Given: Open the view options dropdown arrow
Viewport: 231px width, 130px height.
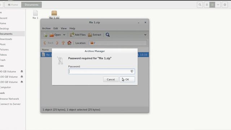Looking at the screenshot, I should tap(218, 5).
